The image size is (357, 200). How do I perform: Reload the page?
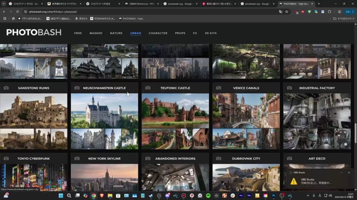click(x=17, y=12)
